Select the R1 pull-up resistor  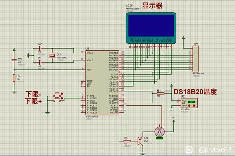[160, 93]
